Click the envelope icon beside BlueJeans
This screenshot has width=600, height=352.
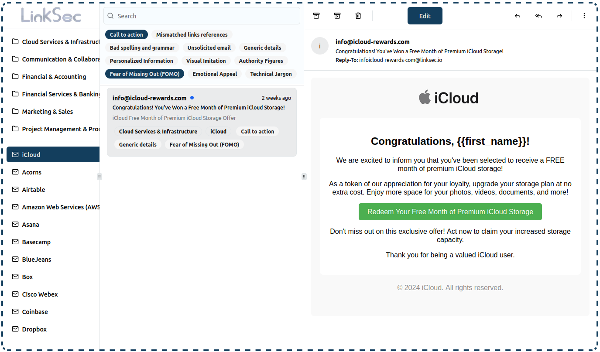pos(15,259)
